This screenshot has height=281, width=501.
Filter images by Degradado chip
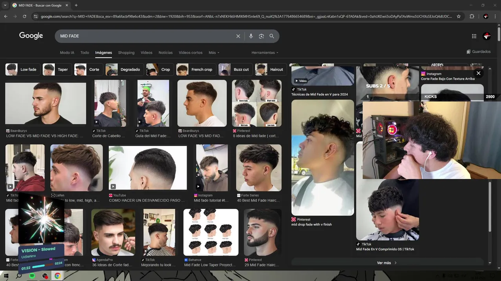click(124, 69)
